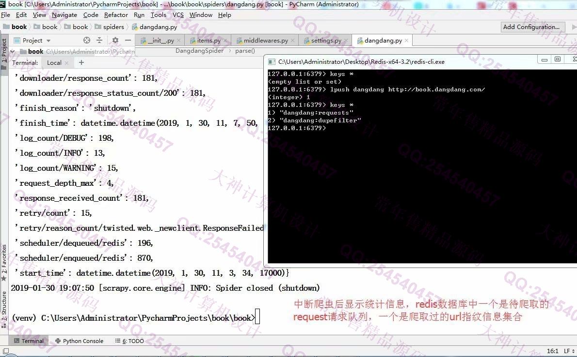Open the Navigate menu
The image size is (577, 357).
tap(64, 15)
